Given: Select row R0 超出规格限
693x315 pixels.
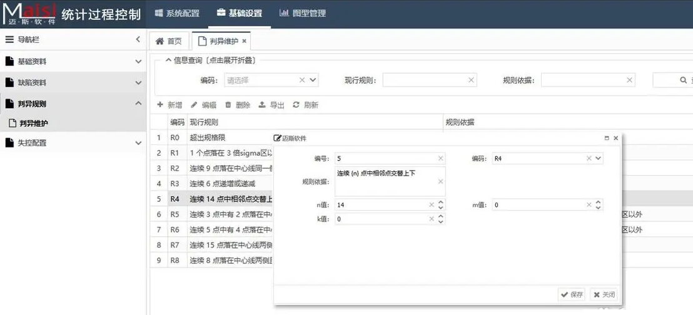Looking at the screenshot, I should tap(212, 137).
